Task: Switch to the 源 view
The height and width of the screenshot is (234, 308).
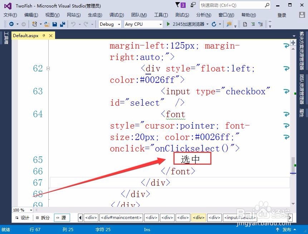Action: pyautogui.click(x=62, y=218)
